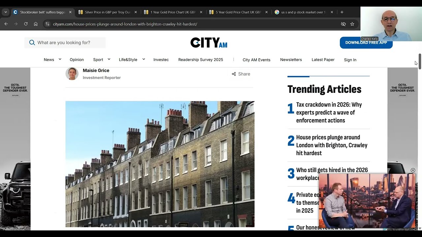
Task: Switch to the Silver Price in GBP tab
Action: [108, 12]
